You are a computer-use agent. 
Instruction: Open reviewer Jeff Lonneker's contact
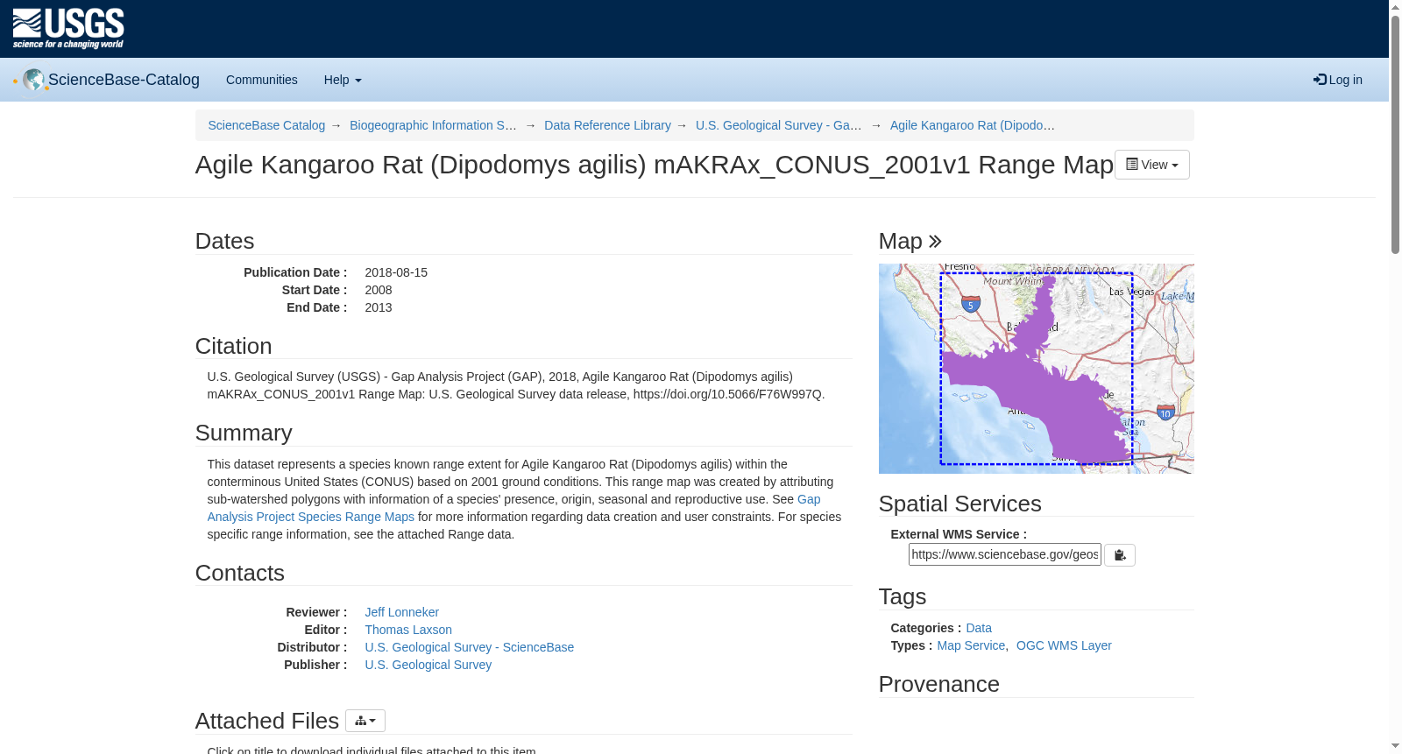(402, 612)
